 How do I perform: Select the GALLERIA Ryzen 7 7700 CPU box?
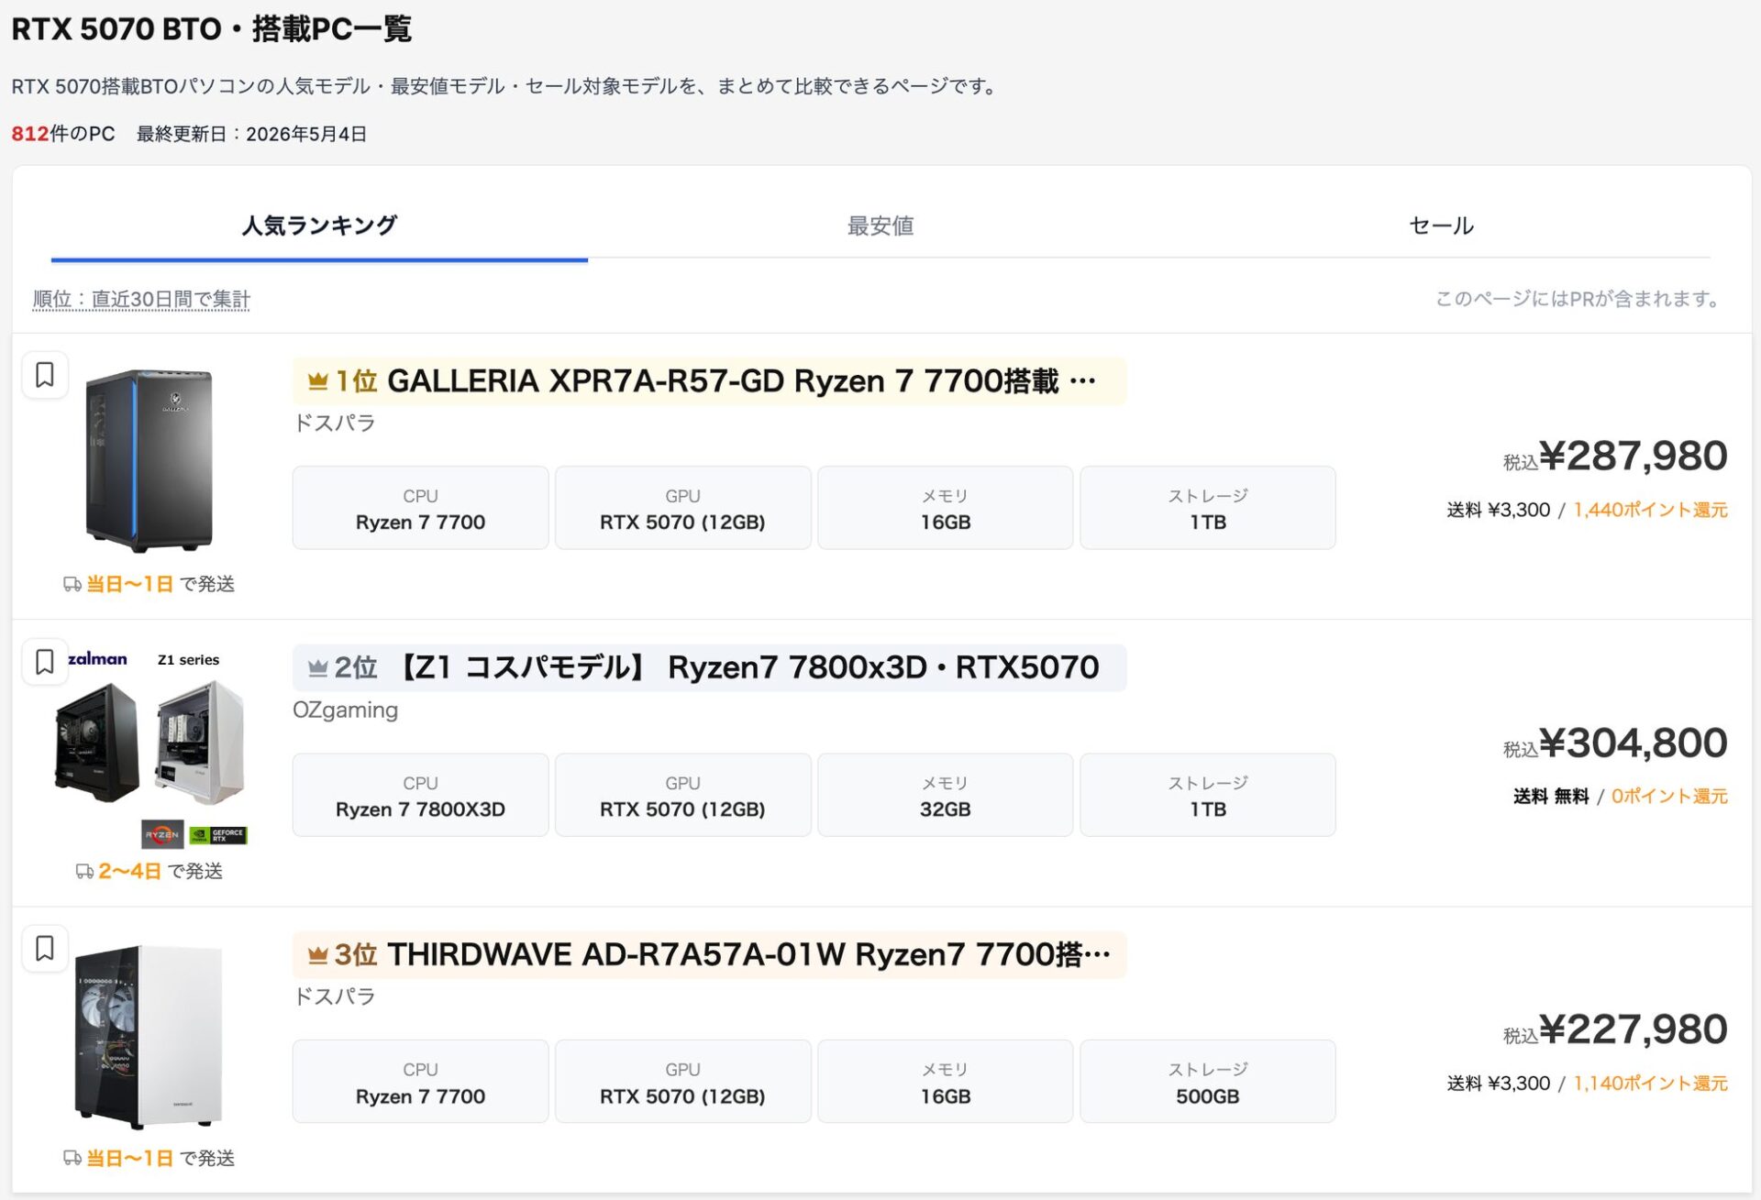(420, 508)
